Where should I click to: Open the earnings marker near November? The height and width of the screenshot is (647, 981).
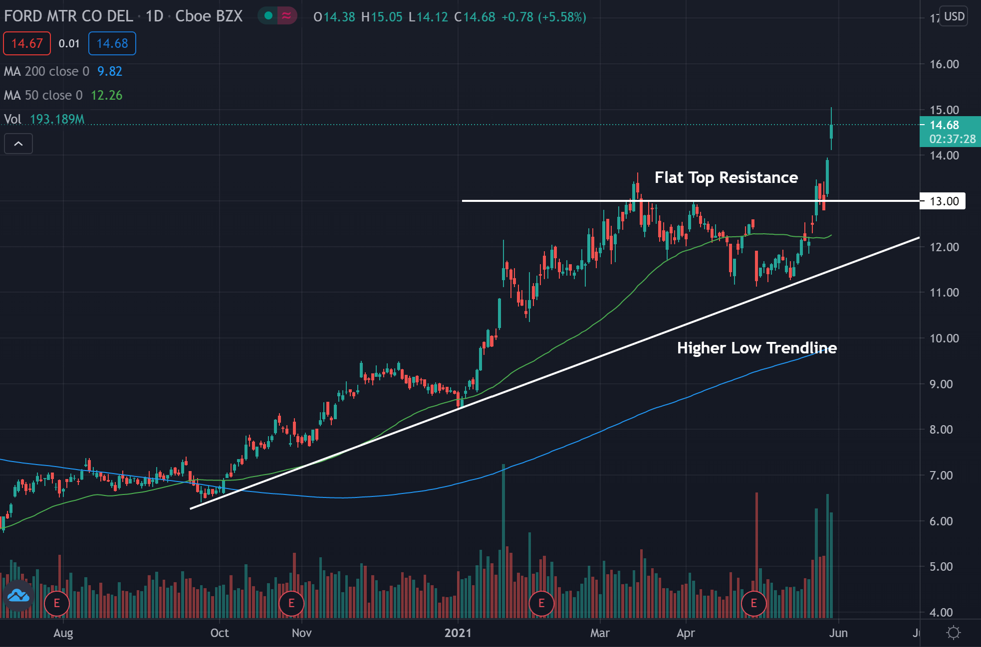(291, 603)
